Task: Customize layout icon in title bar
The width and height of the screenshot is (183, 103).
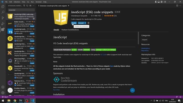Action: (x=165, y=2)
